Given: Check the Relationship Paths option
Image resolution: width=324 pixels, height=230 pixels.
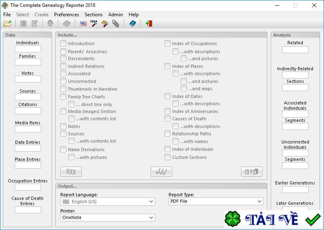Looking at the screenshot, I should (167, 134).
